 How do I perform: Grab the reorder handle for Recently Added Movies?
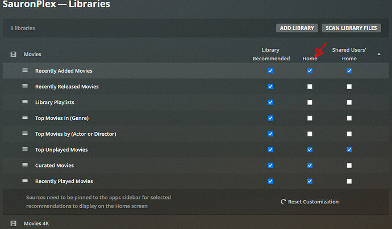click(25, 70)
